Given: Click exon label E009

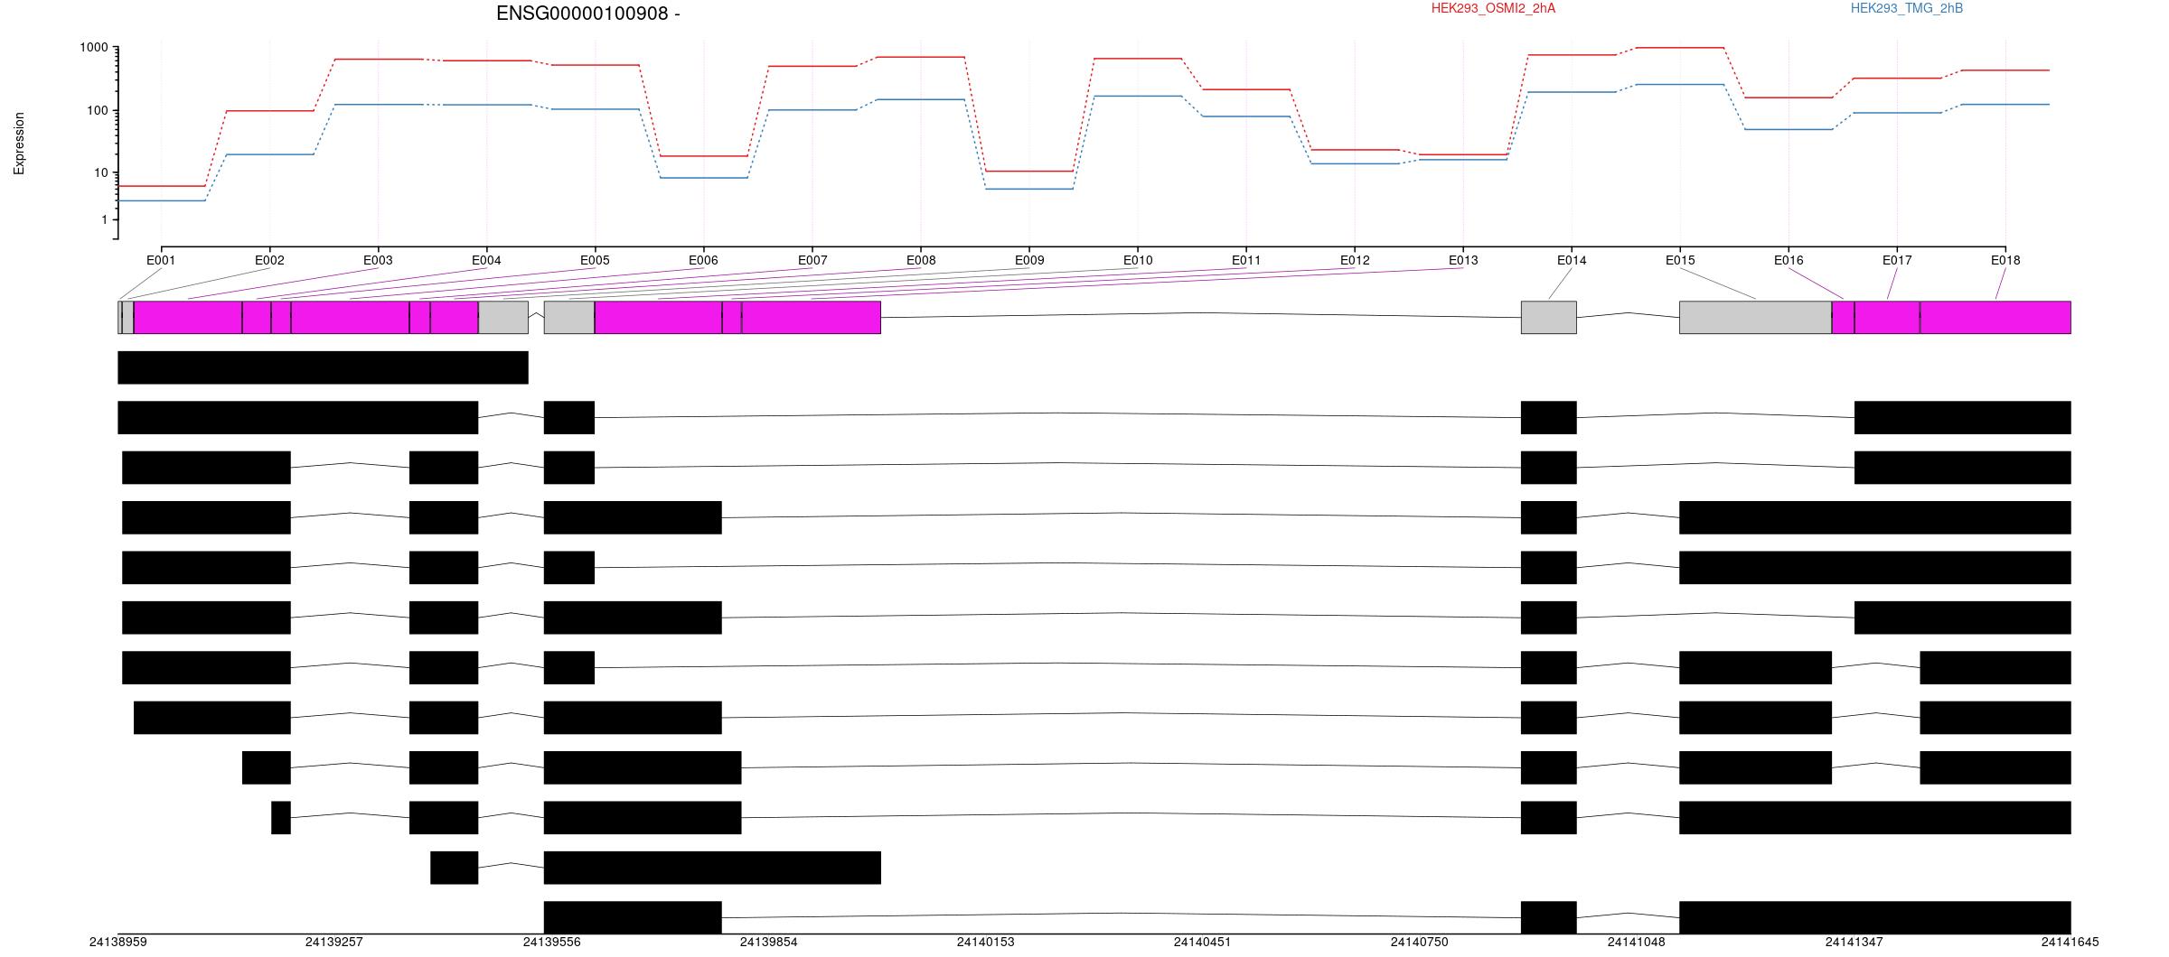Looking at the screenshot, I should 1029,260.
